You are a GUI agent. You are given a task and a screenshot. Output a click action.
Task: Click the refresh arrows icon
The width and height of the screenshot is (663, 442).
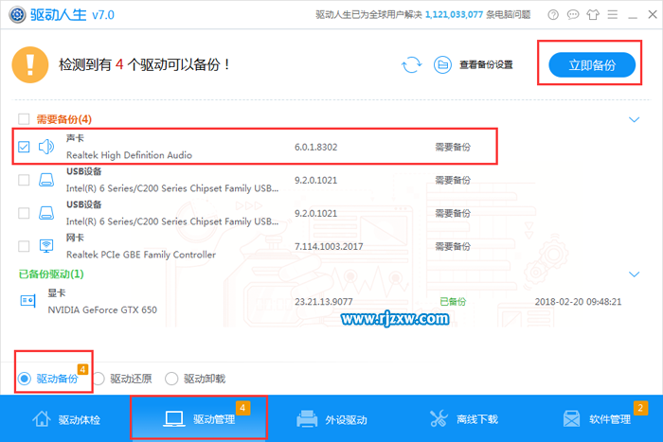click(411, 64)
